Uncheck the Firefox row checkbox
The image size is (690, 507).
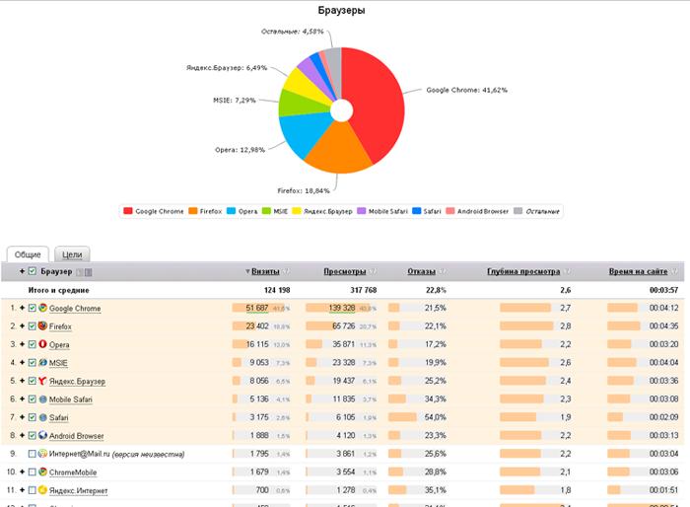click(x=33, y=326)
